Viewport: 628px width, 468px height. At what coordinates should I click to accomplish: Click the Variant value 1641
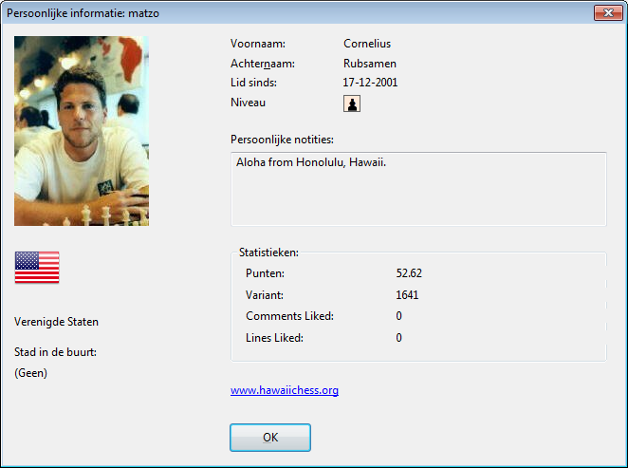[x=407, y=295]
